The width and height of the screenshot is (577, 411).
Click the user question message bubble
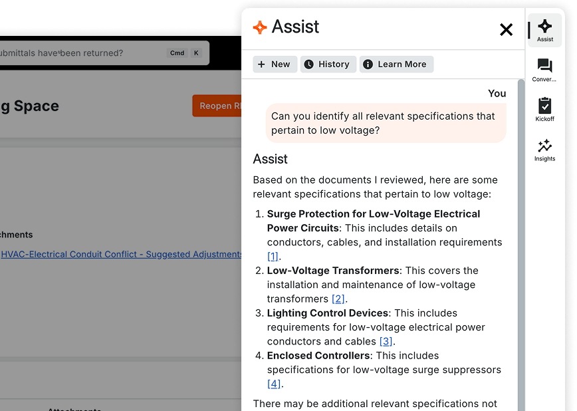[x=386, y=124]
